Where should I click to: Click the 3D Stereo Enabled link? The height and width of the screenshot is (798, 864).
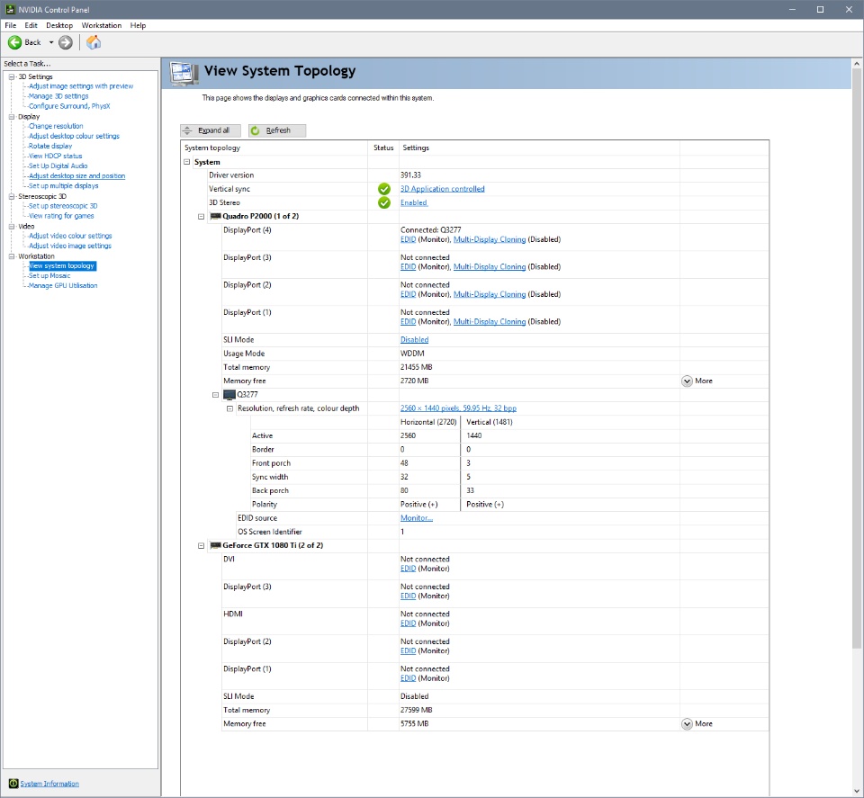414,202
